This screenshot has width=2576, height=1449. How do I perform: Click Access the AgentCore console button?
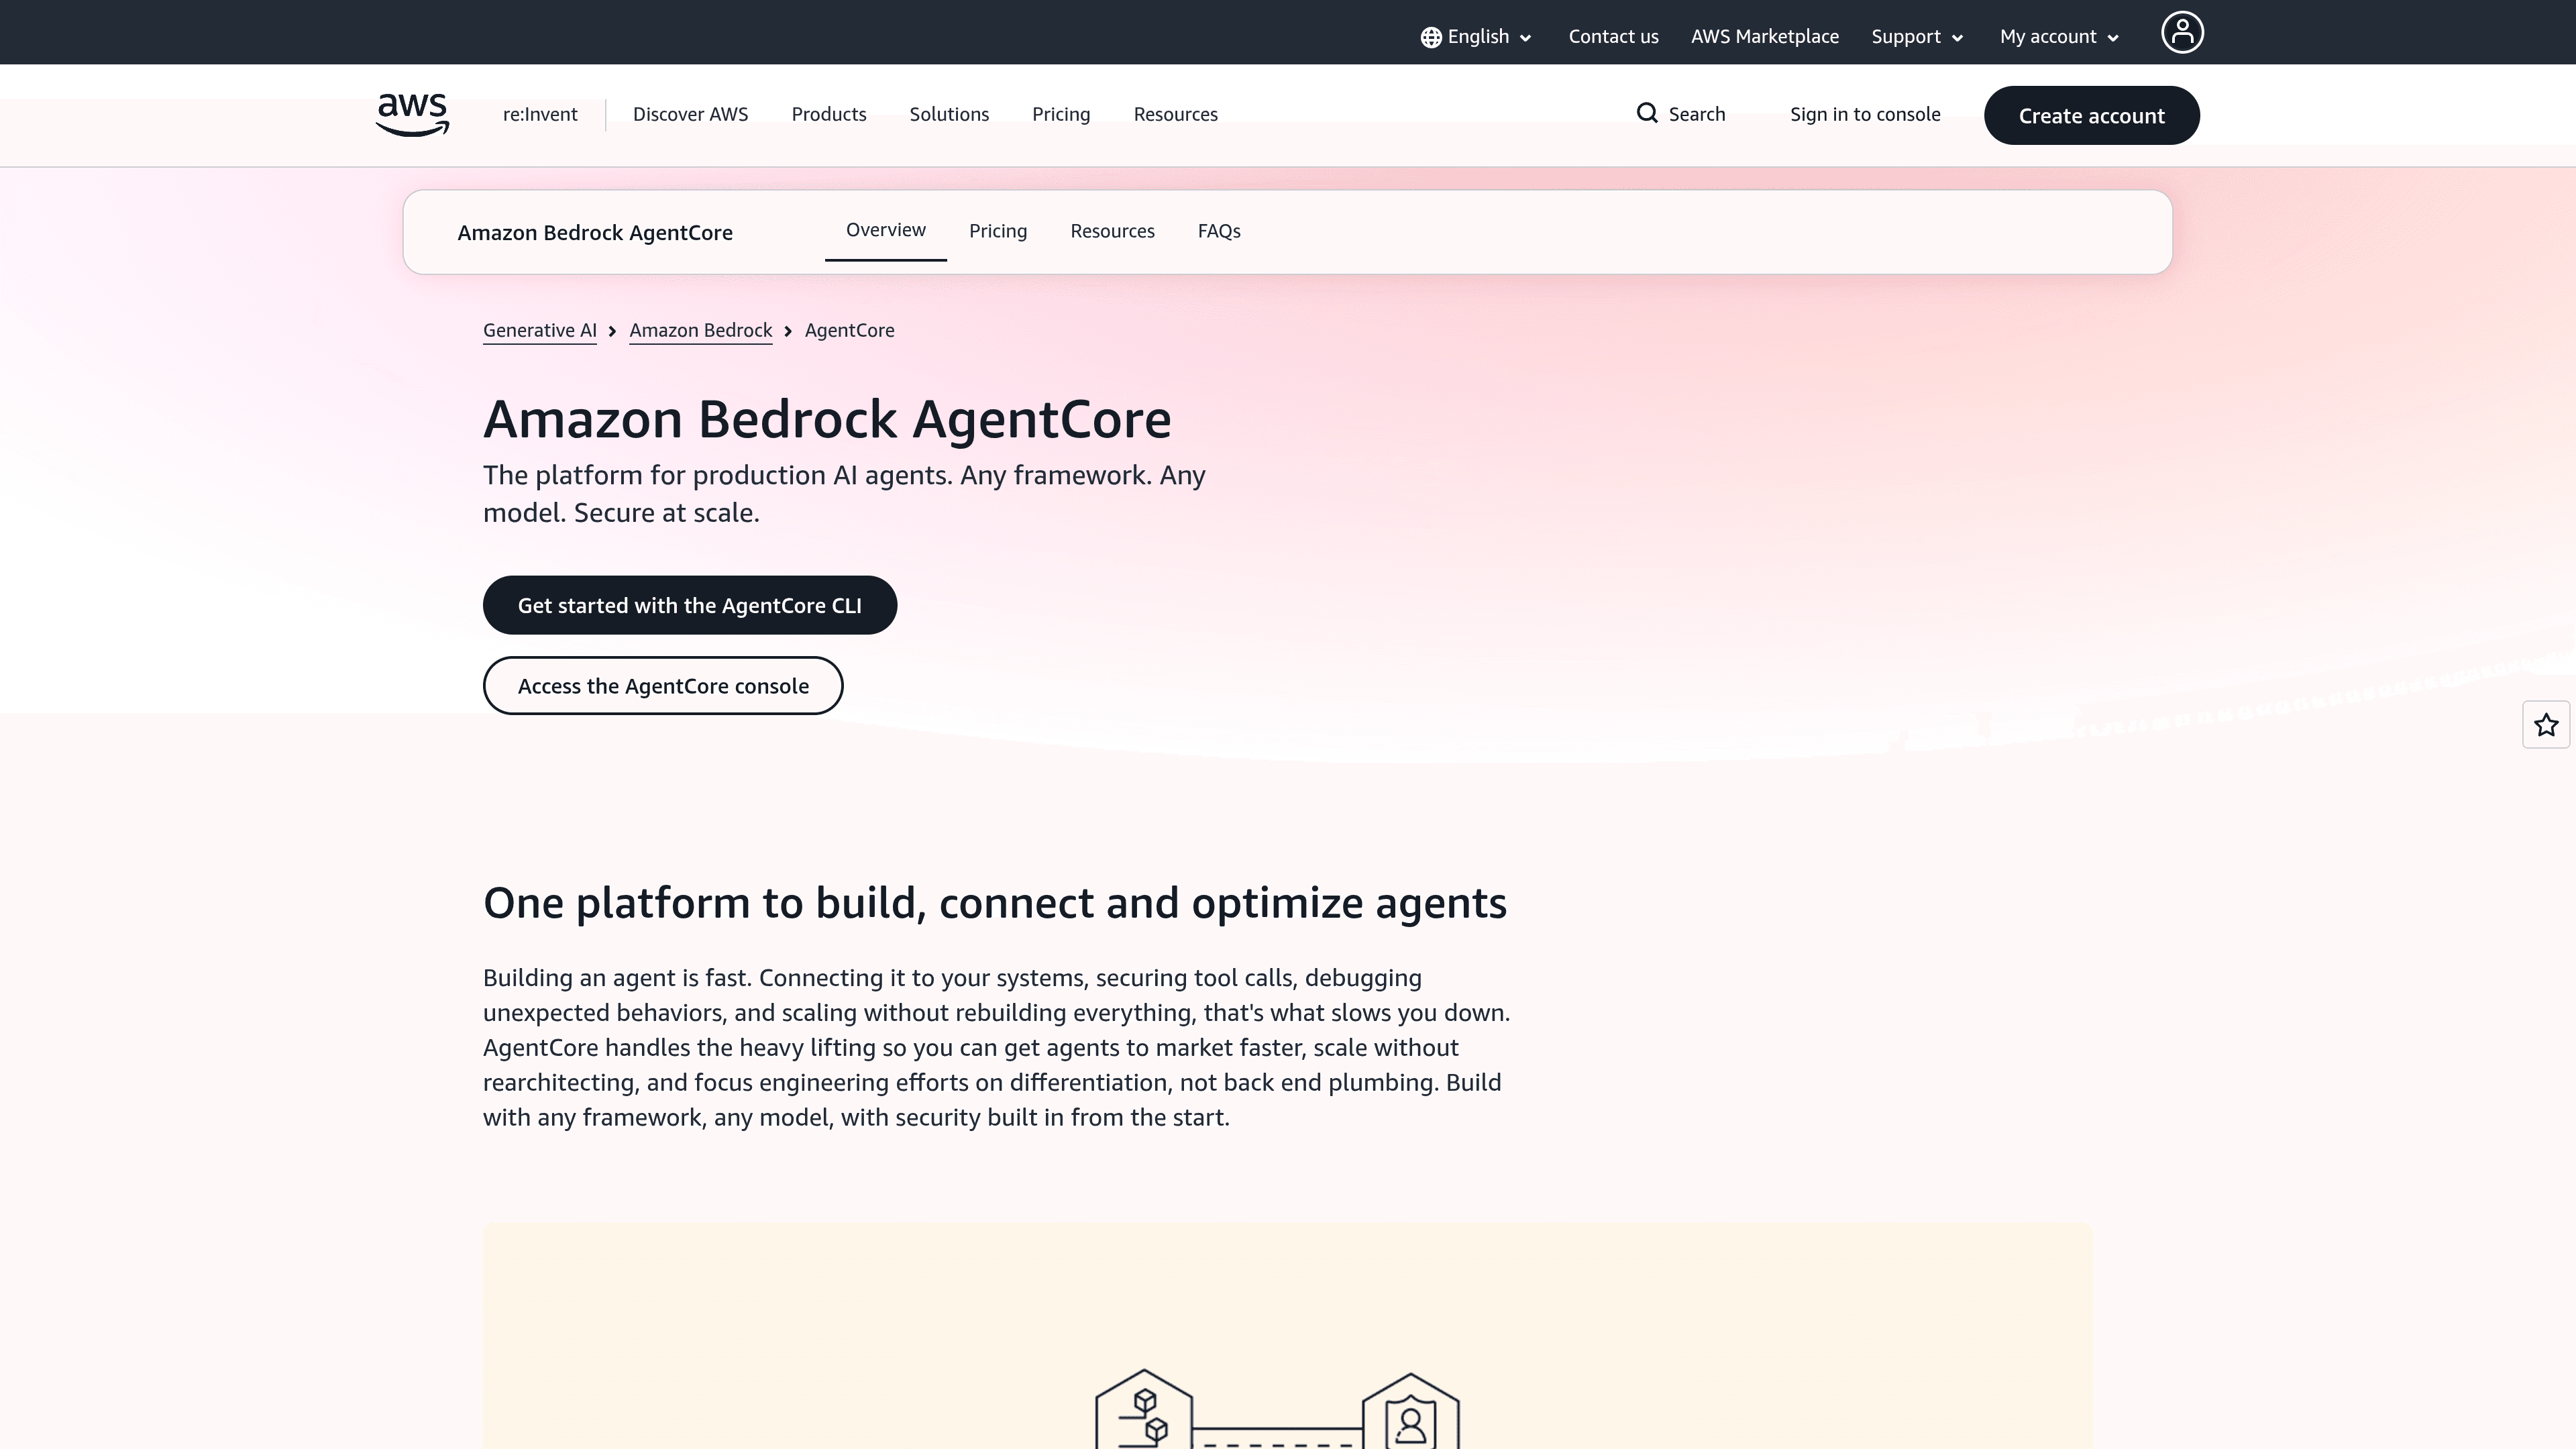(x=663, y=686)
